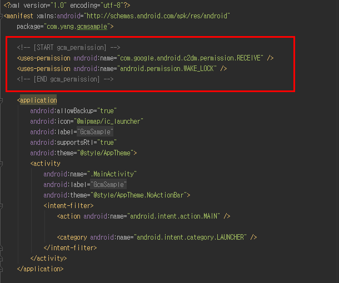Click @style/AppTheme.NoActionBar theme value
339x283 pixels.
138,195
